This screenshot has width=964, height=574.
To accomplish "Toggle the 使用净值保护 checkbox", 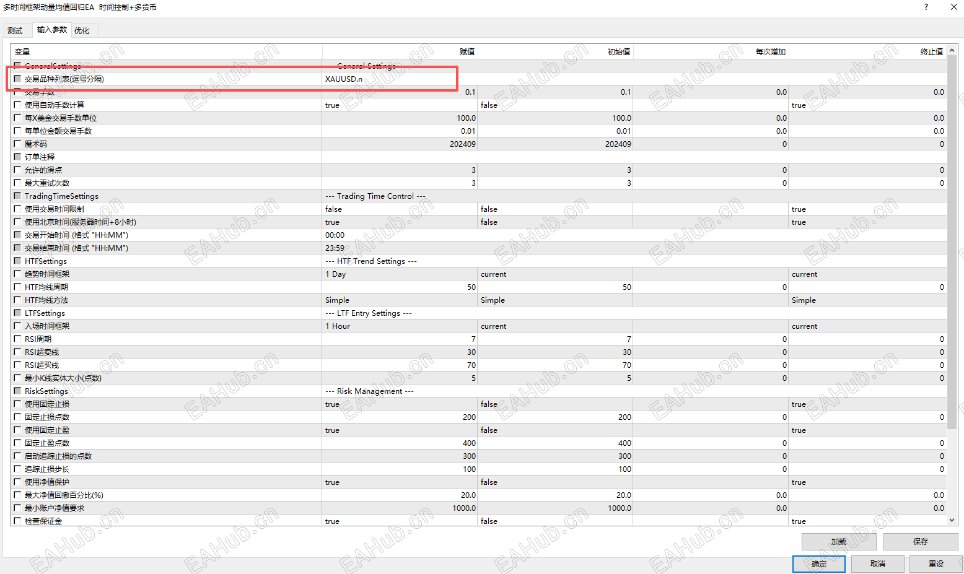I will pyautogui.click(x=17, y=482).
